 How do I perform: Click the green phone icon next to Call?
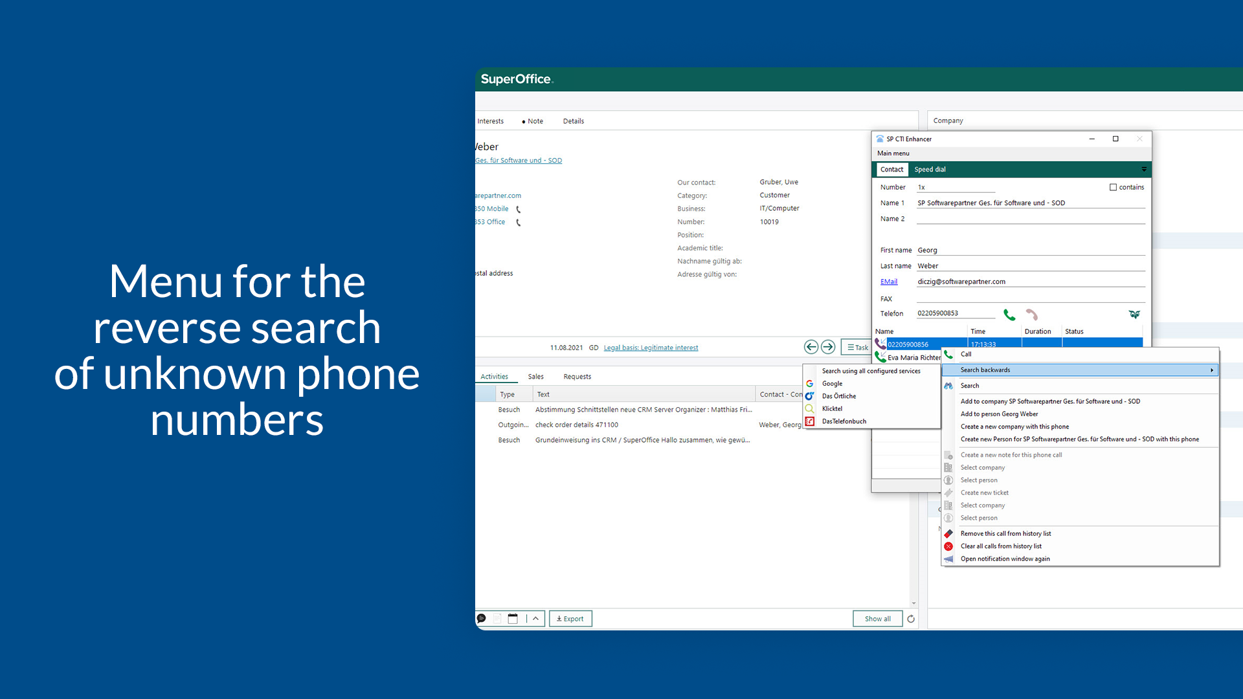click(948, 354)
